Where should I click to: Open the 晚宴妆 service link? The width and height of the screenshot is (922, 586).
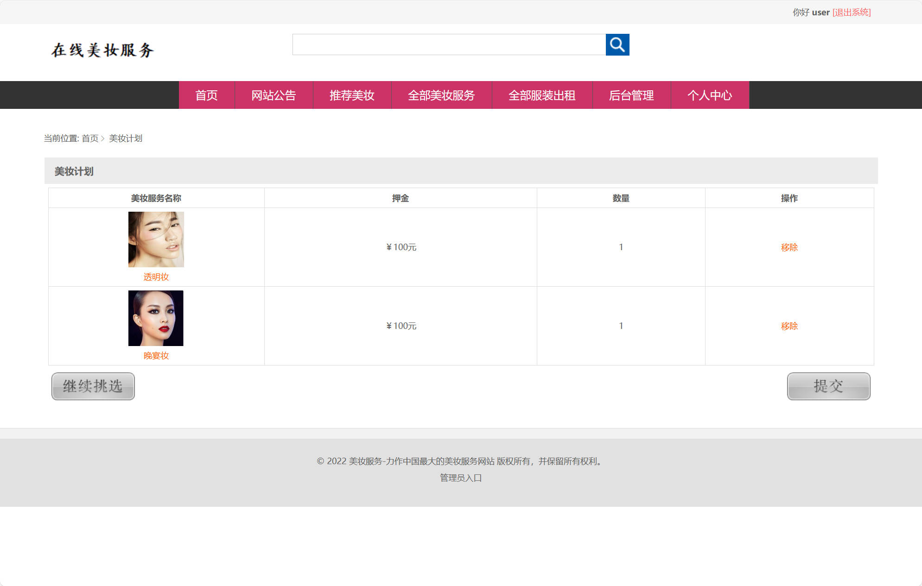(x=156, y=355)
